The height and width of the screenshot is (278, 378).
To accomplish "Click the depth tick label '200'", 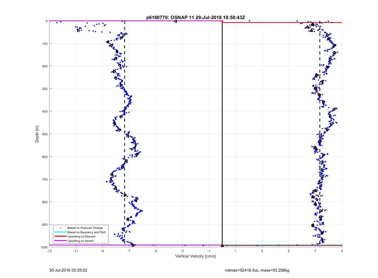I will tap(45, 66).
